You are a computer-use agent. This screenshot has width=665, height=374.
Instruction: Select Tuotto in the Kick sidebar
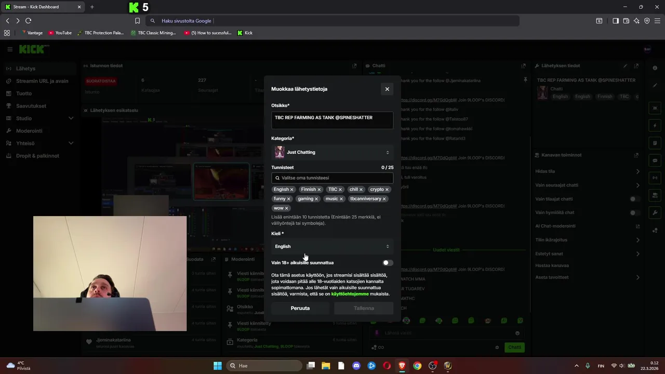39,94
